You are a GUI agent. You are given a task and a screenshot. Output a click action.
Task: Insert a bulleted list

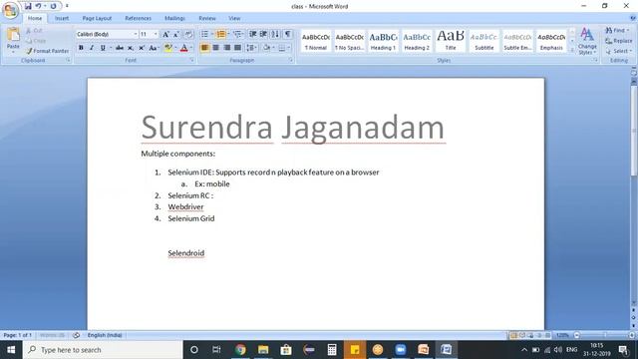pos(204,35)
